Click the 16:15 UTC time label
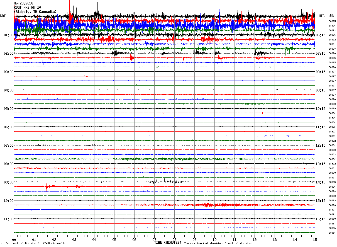Screen dimensions: 337x247 pyautogui.click(x=321, y=219)
